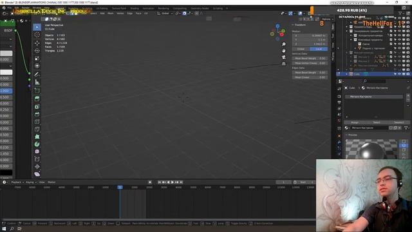Open the World properties tab
The width and height of the screenshot is (412, 232).
point(339,121)
